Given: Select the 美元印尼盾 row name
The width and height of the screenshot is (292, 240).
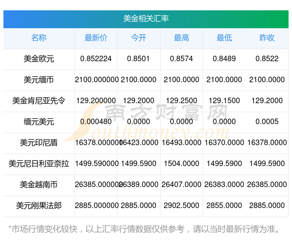Looking at the screenshot, I should (39, 143).
